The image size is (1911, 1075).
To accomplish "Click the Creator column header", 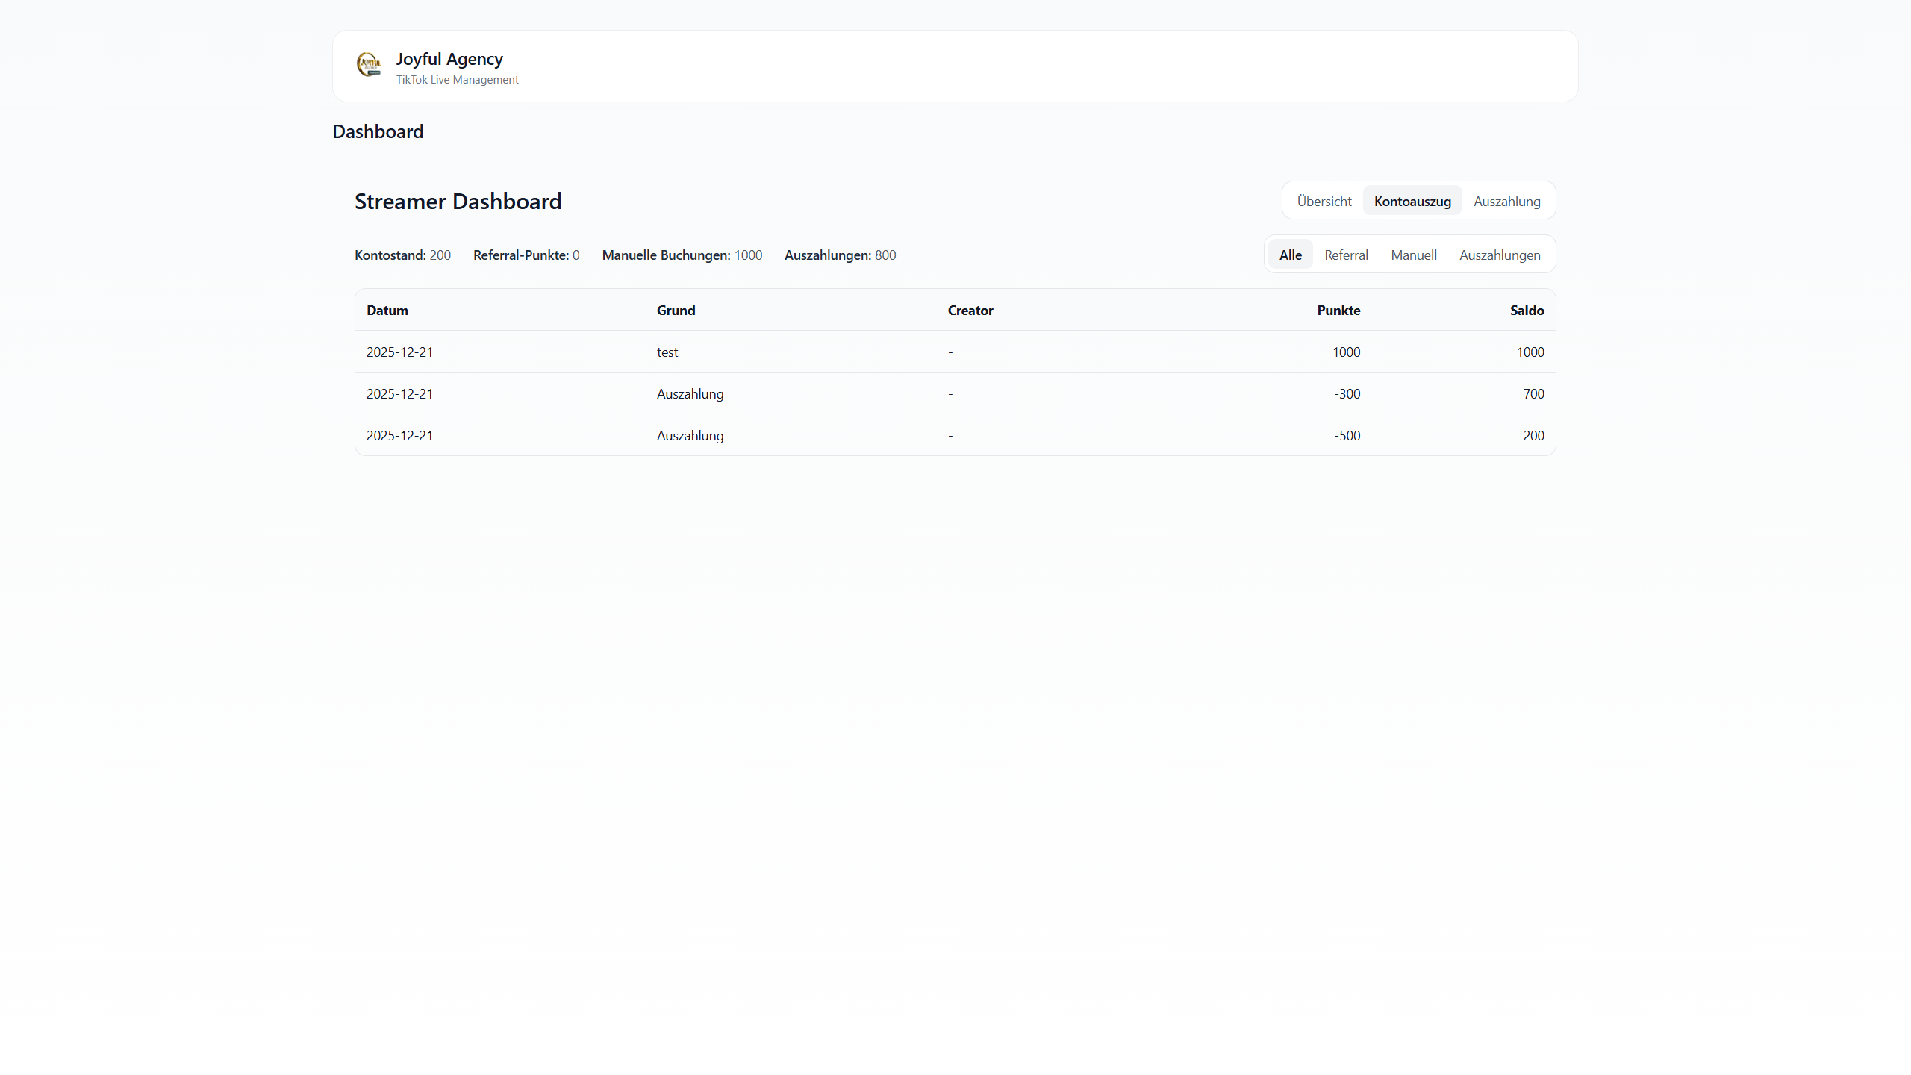I will (x=970, y=310).
